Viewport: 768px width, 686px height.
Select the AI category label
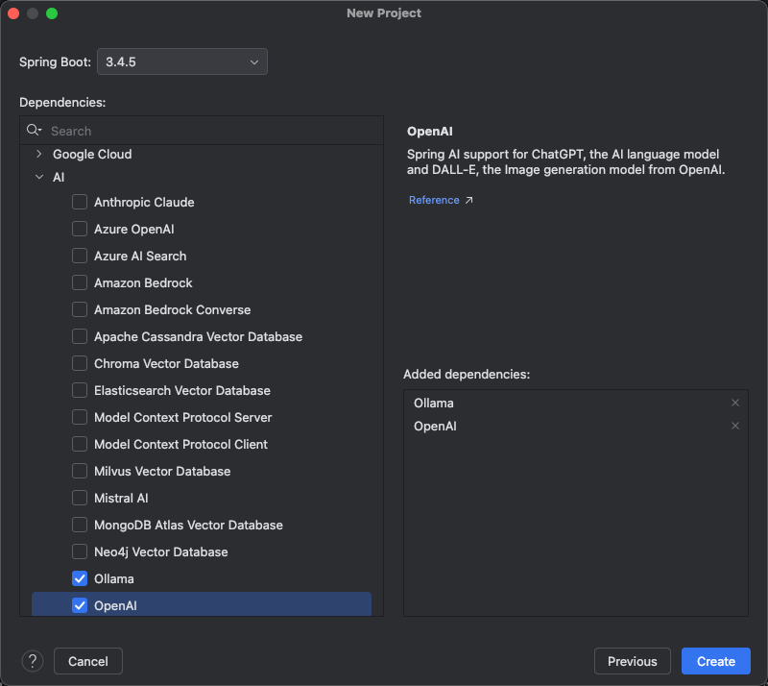59,177
